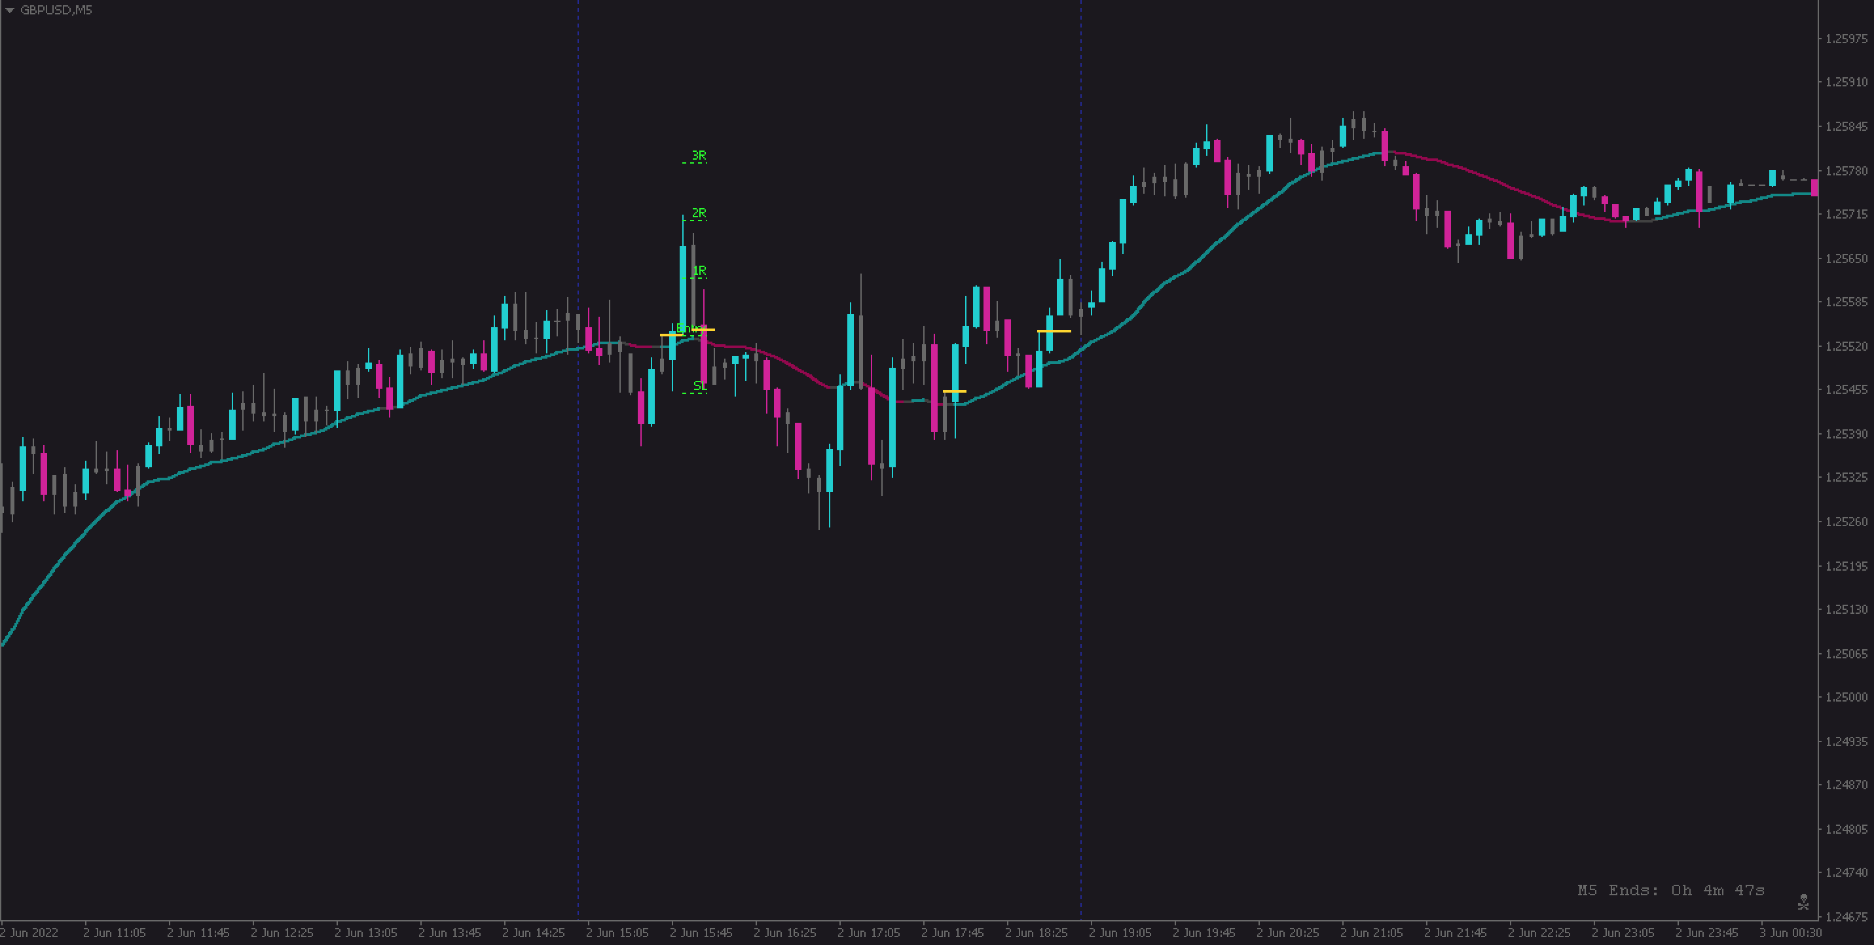The height and width of the screenshot is (945, 1874).
Task: Click the M5 Ends countdown timer text
Action: (x=1670, y=891)
